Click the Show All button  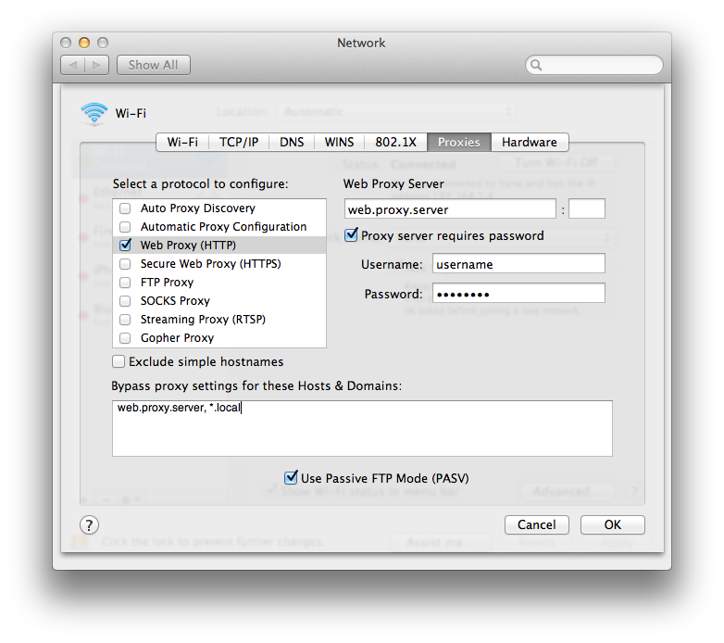pyautogui.click(x=154, y=65)
